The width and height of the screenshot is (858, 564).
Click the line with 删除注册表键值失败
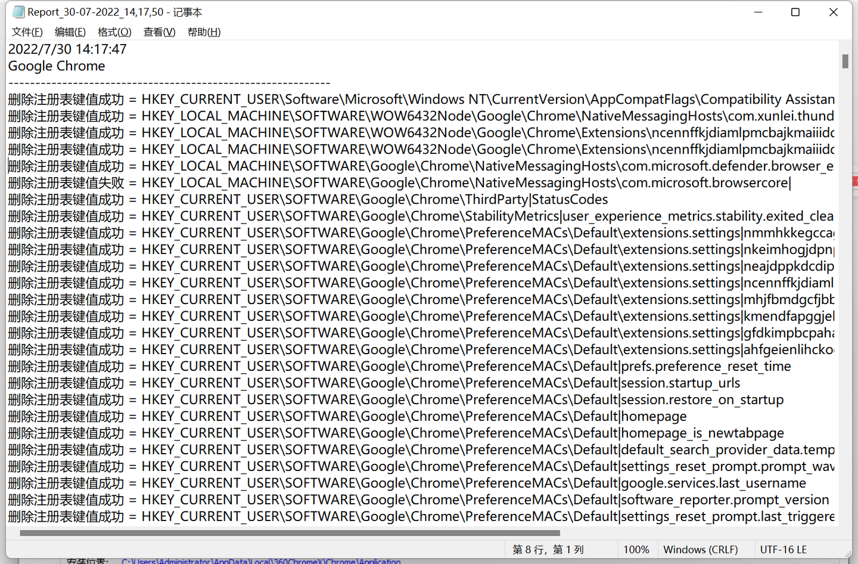400,183
